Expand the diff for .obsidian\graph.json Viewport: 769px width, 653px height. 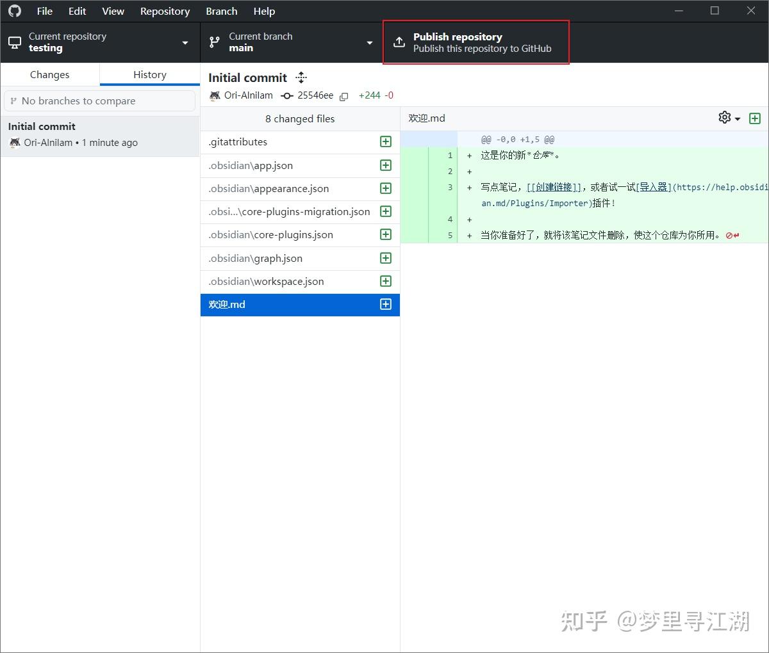tap(385, 258)
